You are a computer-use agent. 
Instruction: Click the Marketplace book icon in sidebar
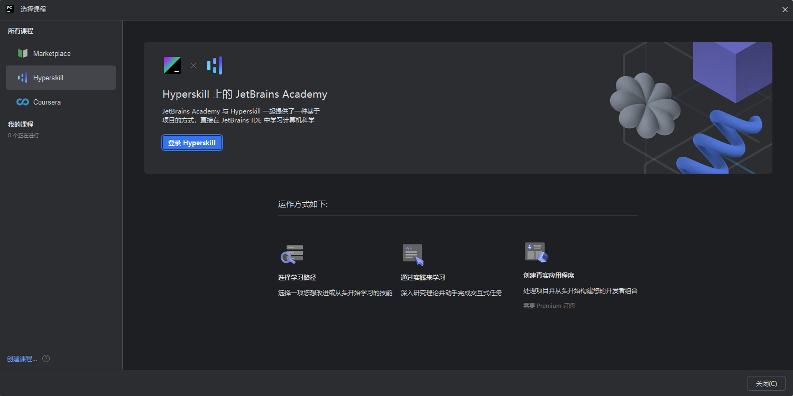coord(22,53)
